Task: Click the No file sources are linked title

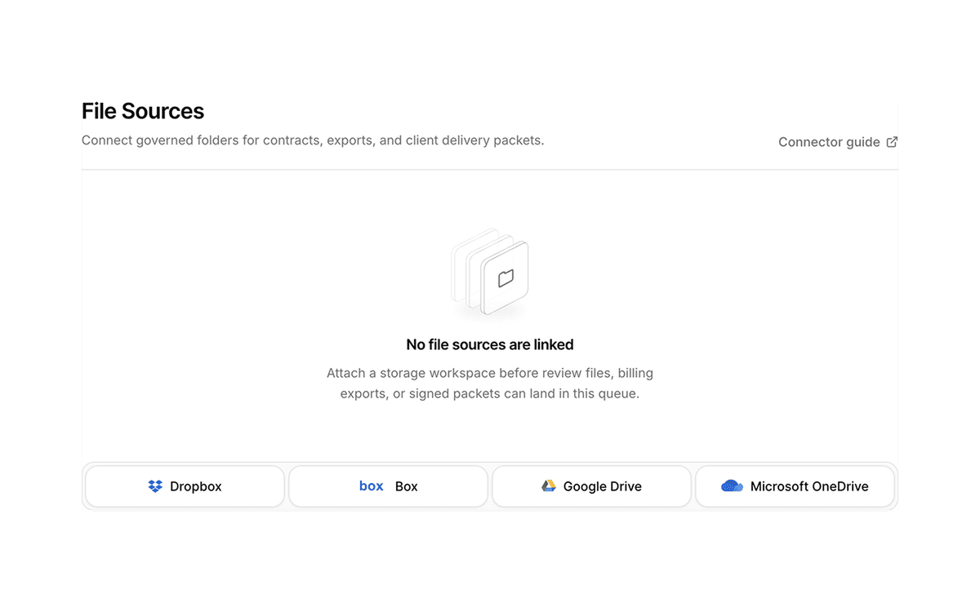Action: pos(490,344)
